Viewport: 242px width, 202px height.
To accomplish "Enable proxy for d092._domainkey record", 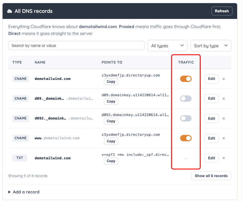I will [x=186, y=118].
